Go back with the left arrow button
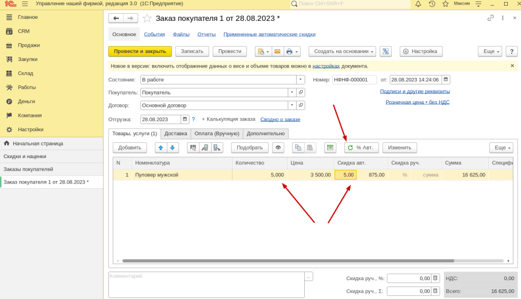Viewport: 521px width, 299px height. (116, 18)
